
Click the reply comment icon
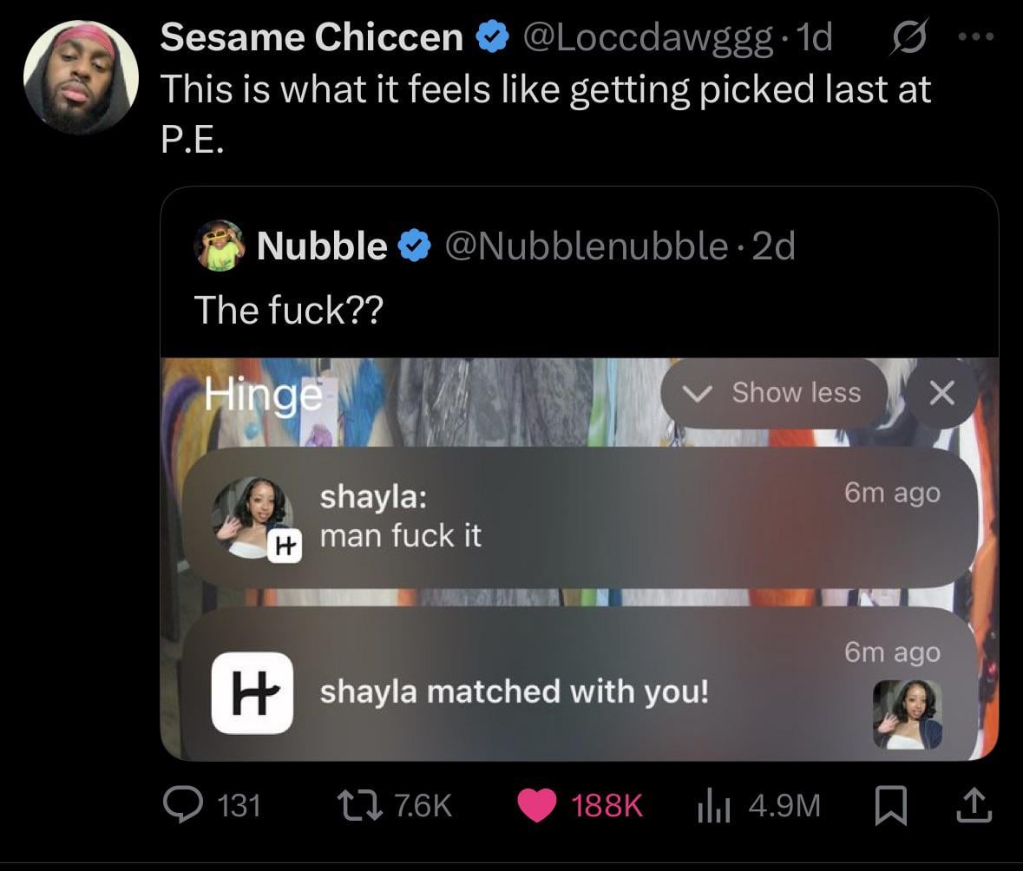point(185,805)
